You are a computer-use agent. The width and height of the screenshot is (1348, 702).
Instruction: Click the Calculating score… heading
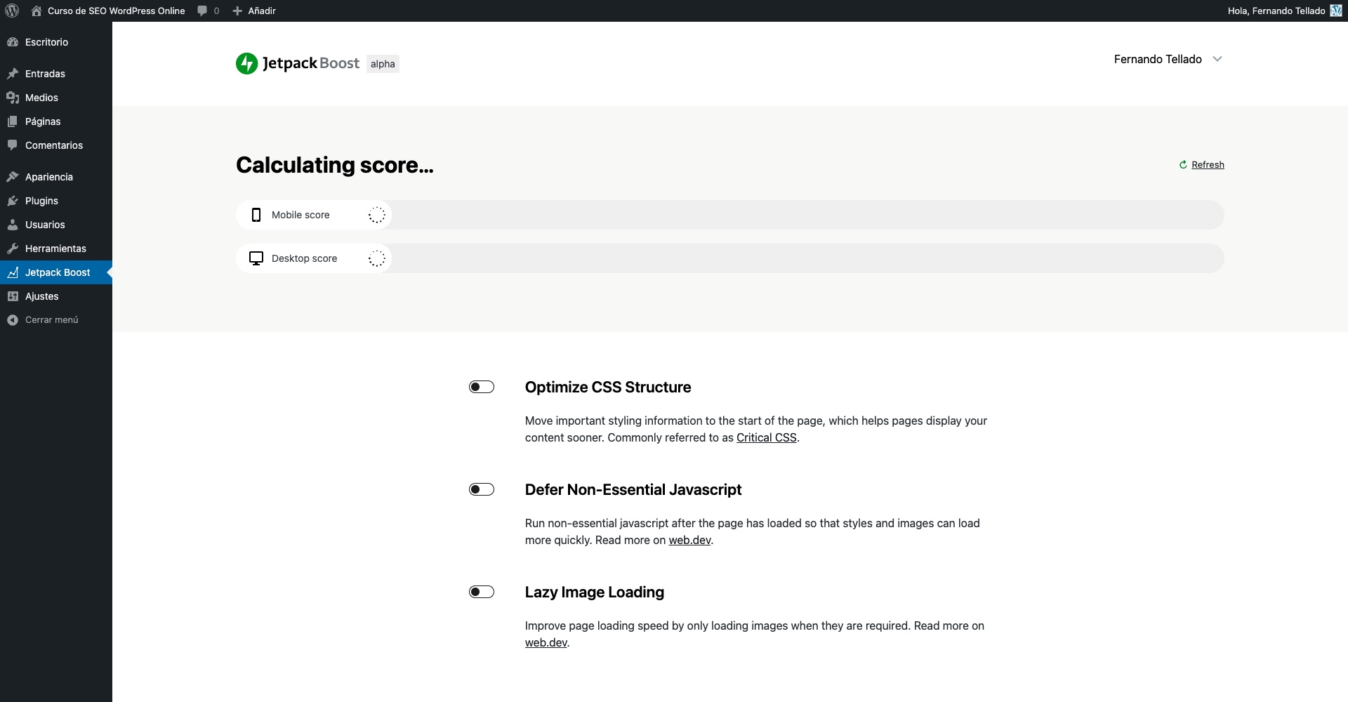click(x=335, y=165)
